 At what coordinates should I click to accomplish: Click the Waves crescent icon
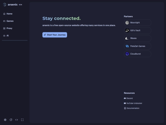(x=127, y=38)
